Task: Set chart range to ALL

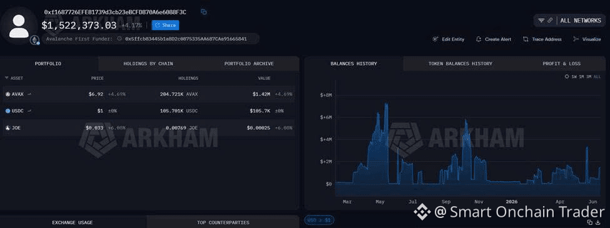Action: click(597, 77)
